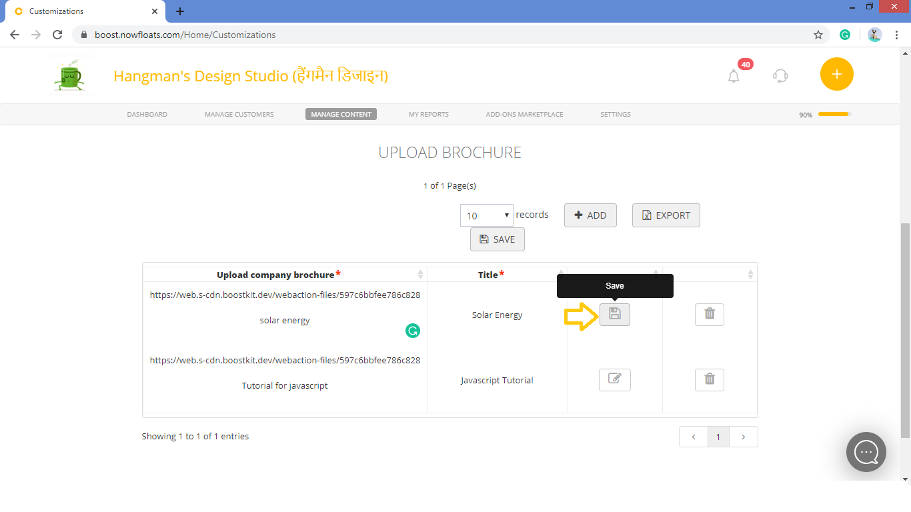Open My Reports tab
Image resolution: width=911 pixels, height=512 pixels.
(429, 114)
